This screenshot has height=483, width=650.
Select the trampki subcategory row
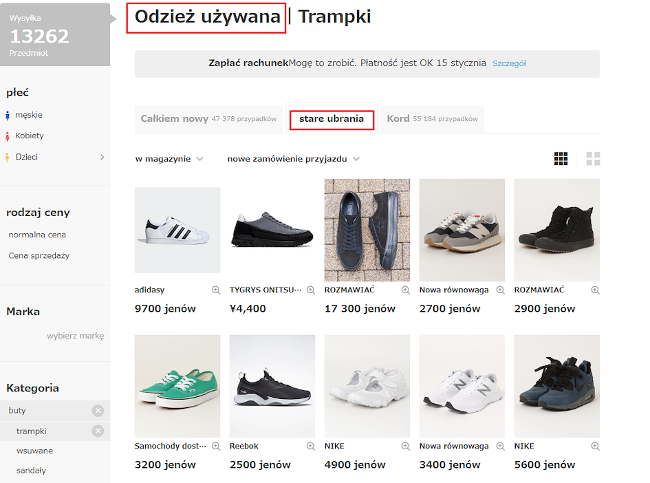point(55,431)
